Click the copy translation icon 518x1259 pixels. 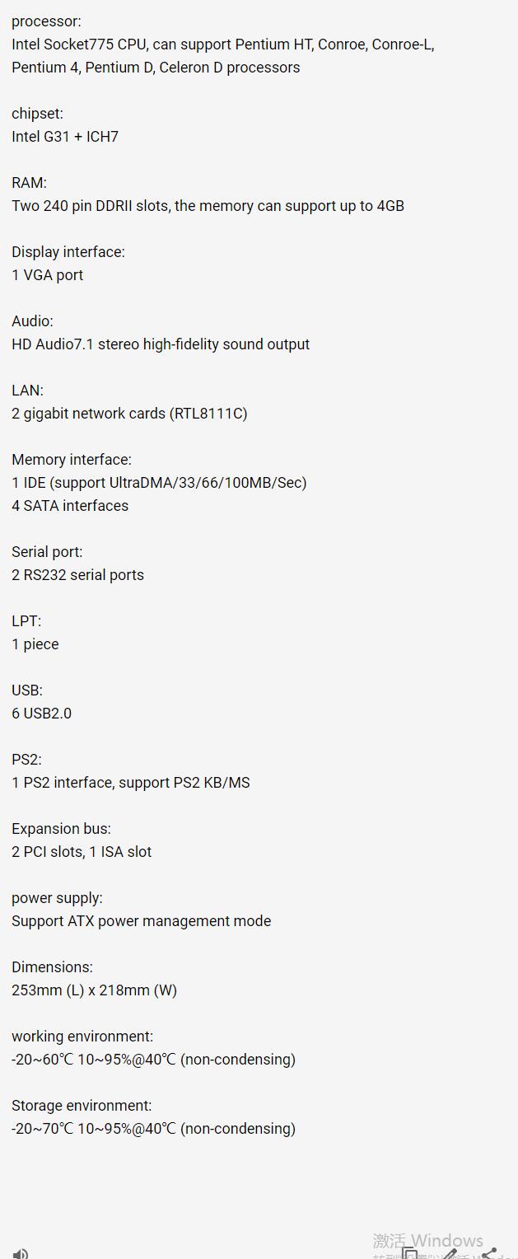(409, 1253)
